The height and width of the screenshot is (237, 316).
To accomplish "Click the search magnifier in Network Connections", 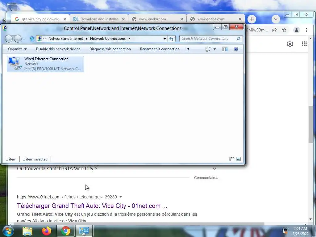I will pyautogui.click(x=238, y=39).
